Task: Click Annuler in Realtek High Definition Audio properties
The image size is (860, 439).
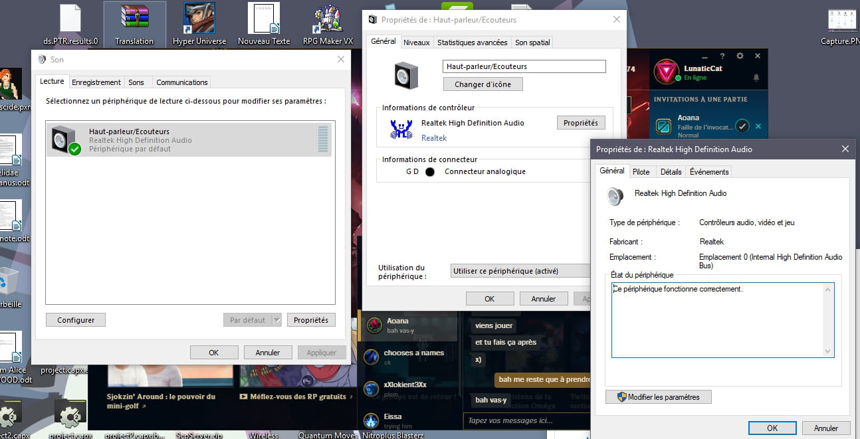Action: 826,428
